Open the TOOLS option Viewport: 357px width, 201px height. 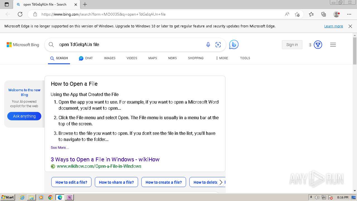coord(245,58)
